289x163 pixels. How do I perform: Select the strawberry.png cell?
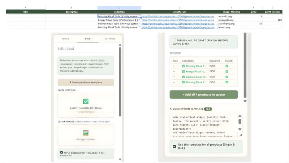click(231, 24)
